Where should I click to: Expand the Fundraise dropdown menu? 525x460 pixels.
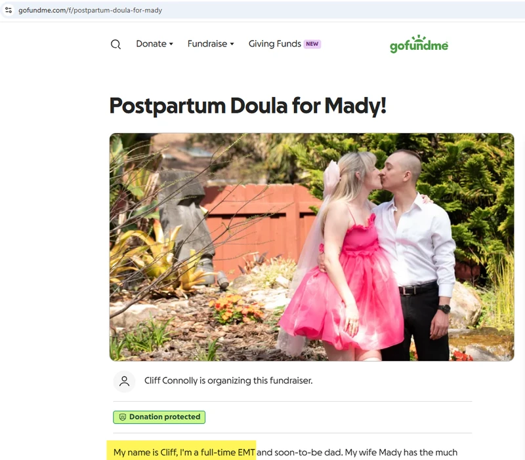(x=211, y=44)
